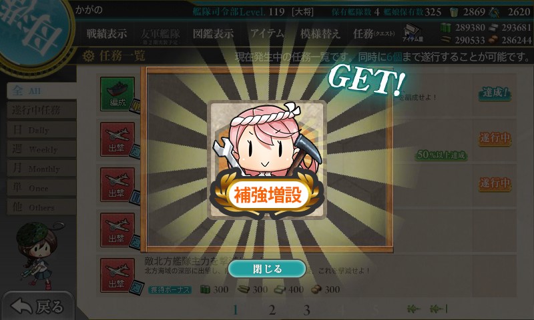Close the reward popup with 閉じる button
The width and height of the screenshot is (534, 320).
[266, 269]
